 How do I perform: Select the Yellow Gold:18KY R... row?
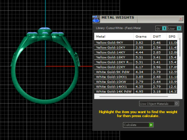[x=136, y=62]
